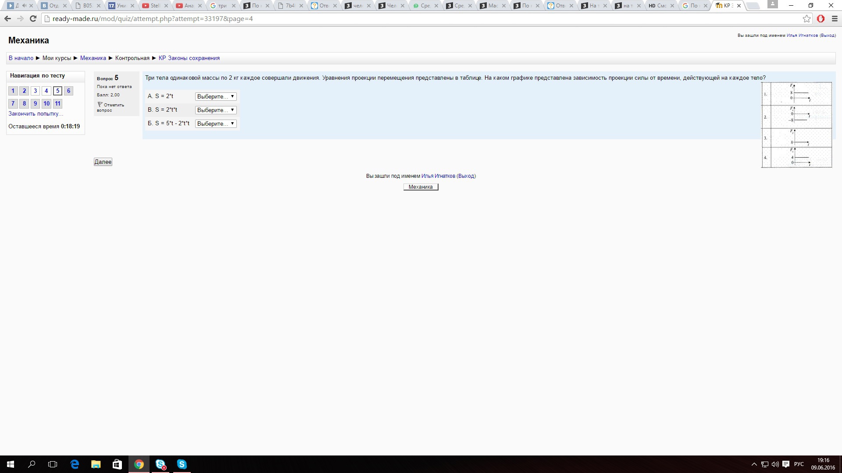842x473 pixels.
Task: Switch to the Google три tab
Action: click(222, 6)
